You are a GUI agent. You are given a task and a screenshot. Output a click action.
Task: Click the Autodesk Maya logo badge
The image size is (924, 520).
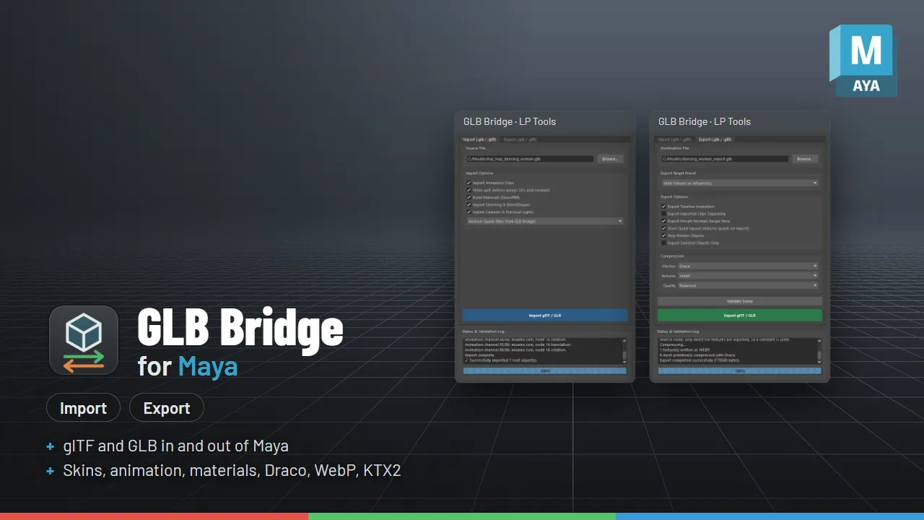point(863,61)
